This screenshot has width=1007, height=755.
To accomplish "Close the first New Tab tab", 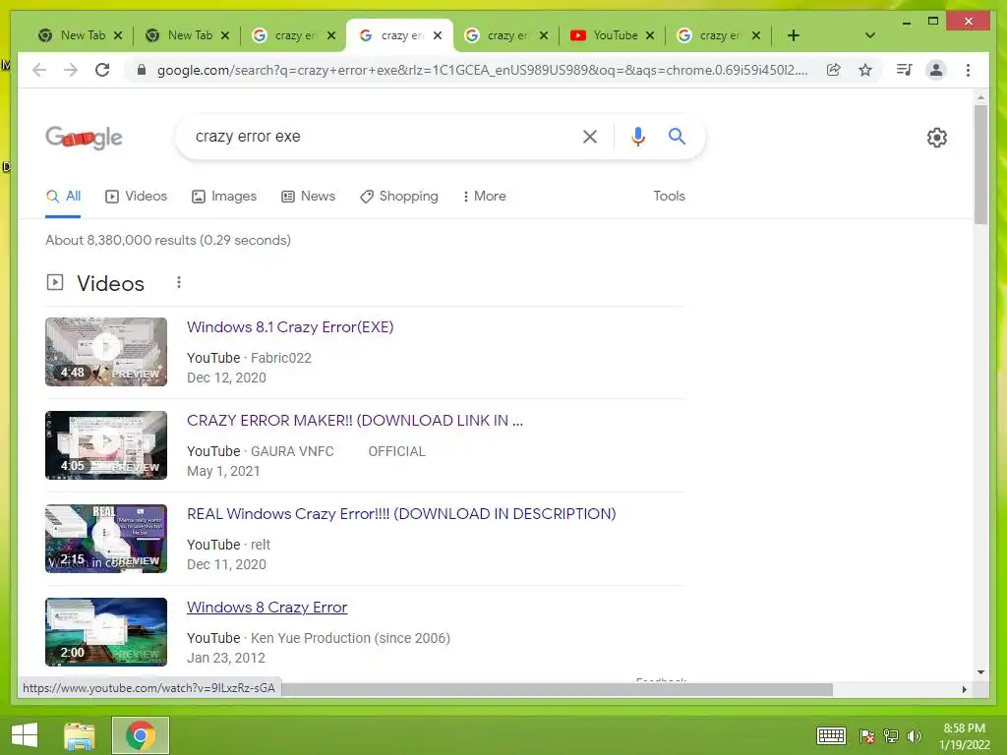I will pos(118,35).
